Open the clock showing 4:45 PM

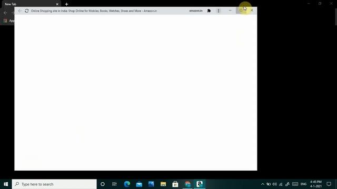(x=316, y=184)
